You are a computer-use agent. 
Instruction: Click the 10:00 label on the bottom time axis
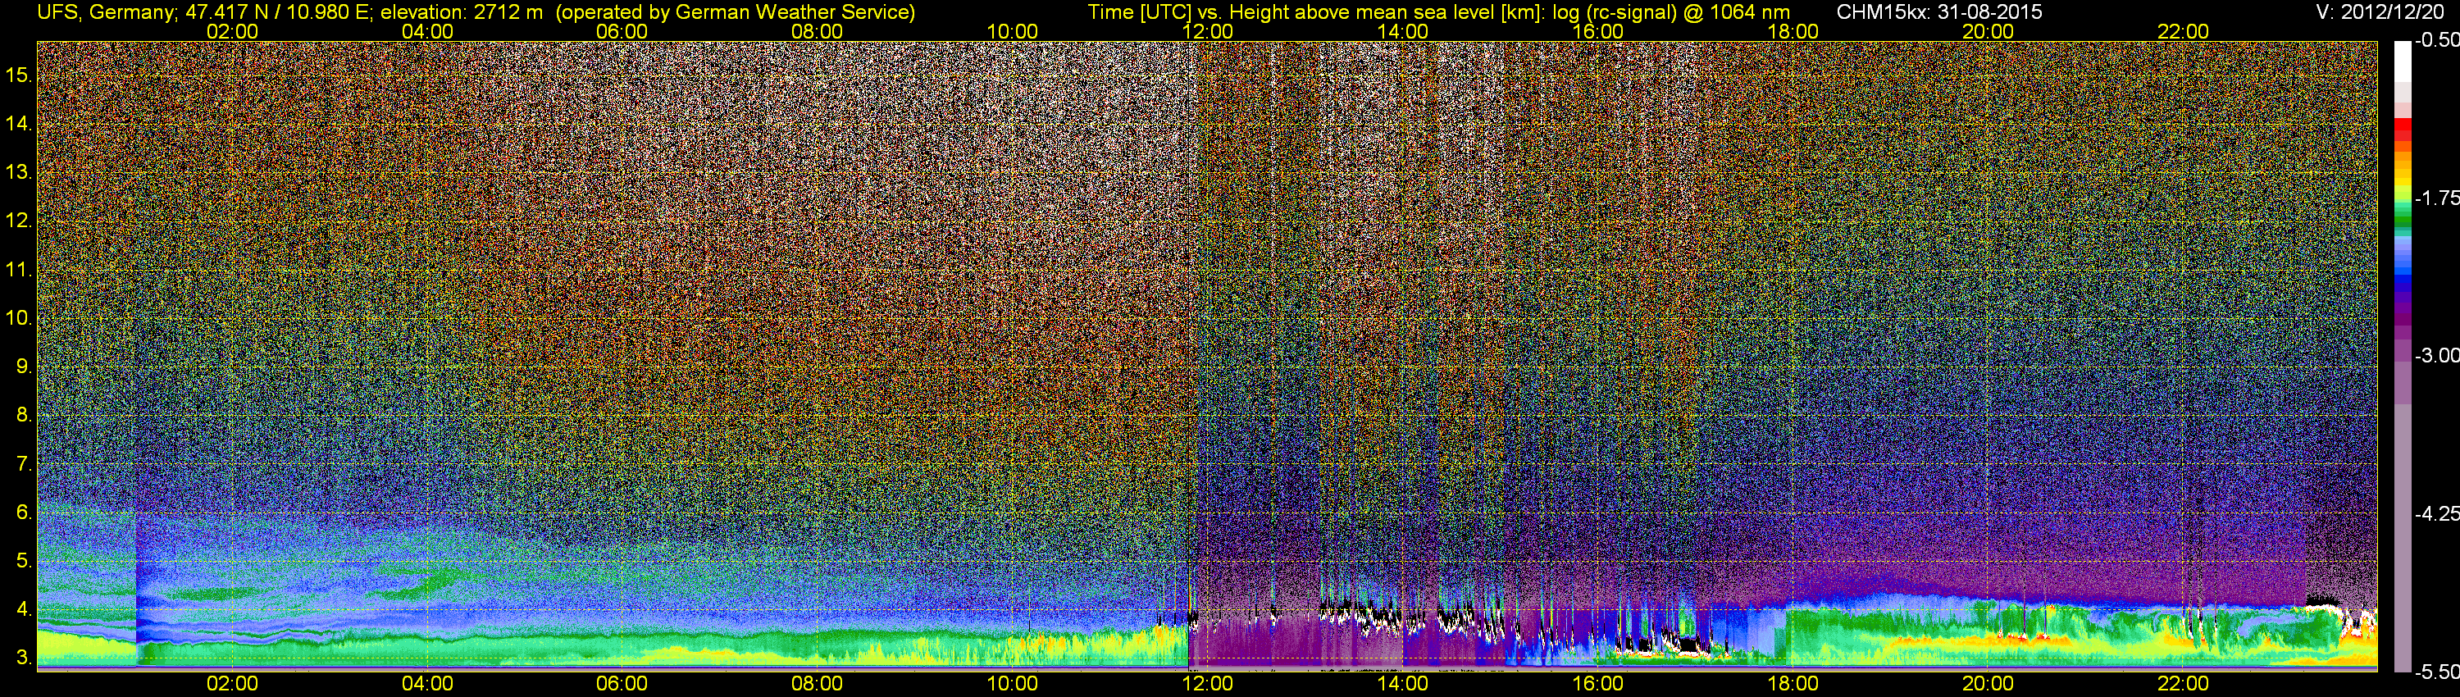[x=1012, y=684]
